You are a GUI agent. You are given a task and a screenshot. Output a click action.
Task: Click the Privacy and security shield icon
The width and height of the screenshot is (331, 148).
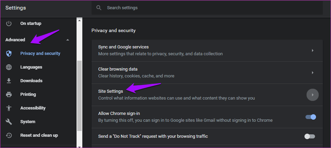pos(9,54)
